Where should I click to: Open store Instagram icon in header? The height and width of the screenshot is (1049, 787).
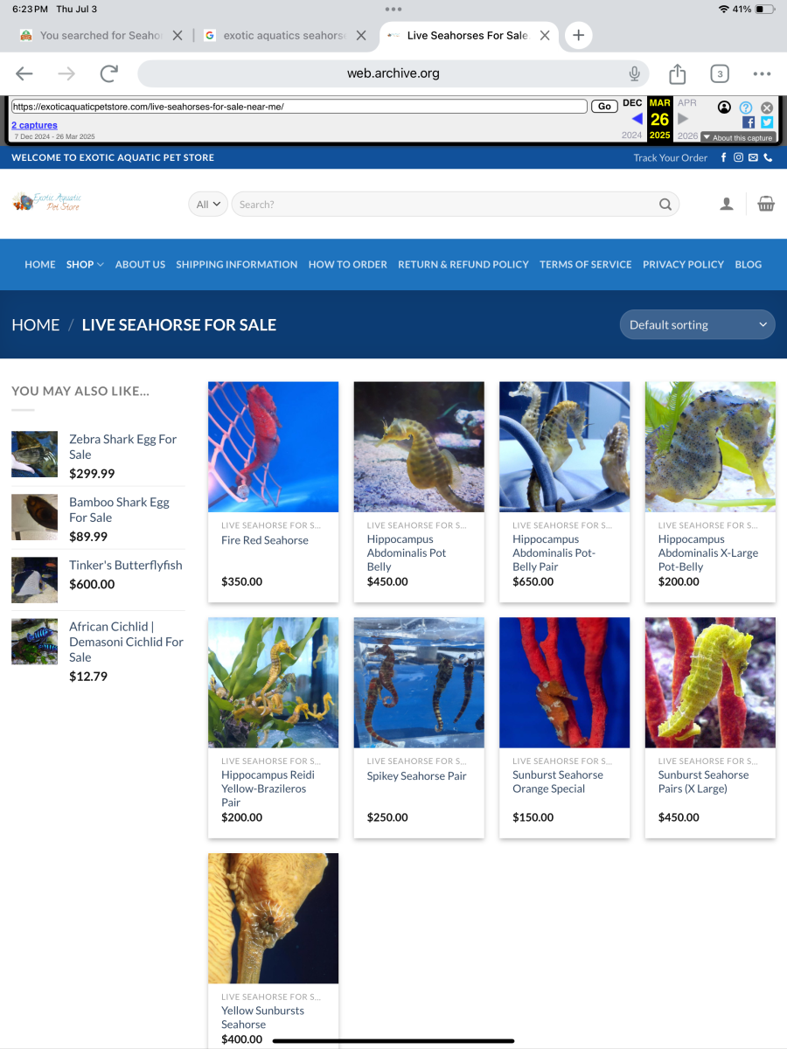738,157
